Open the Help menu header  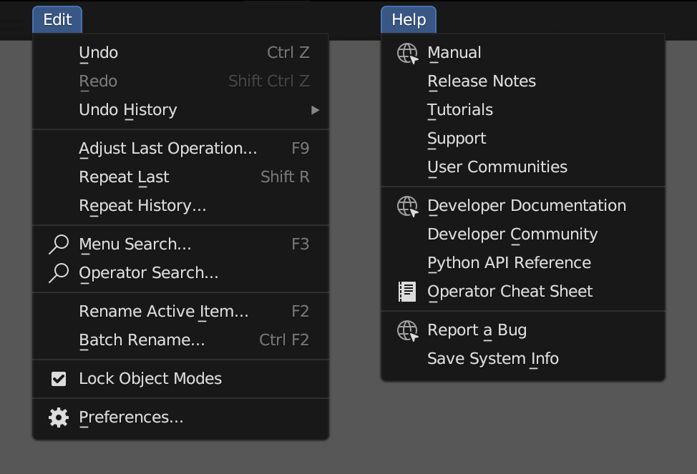(x=409, y=19)
